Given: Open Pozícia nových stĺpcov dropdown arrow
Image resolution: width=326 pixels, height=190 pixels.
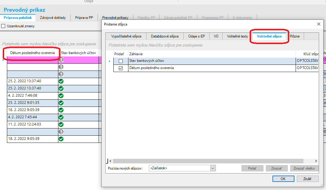Looking at the screenshot, I should pos(213,168).
